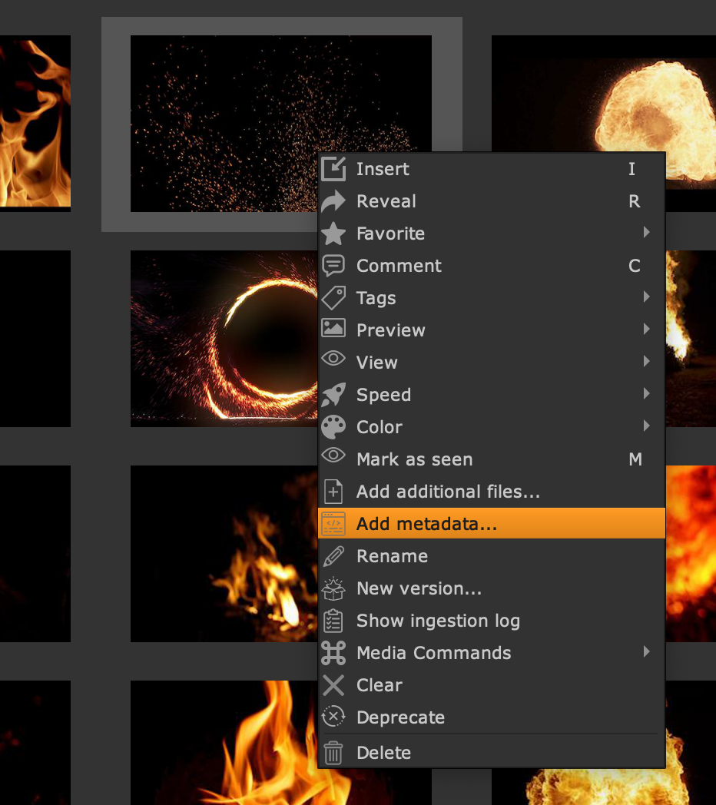Click the Insert arrow icon
The height and width of the screenshot is (805, 716).
click(333, 169)
